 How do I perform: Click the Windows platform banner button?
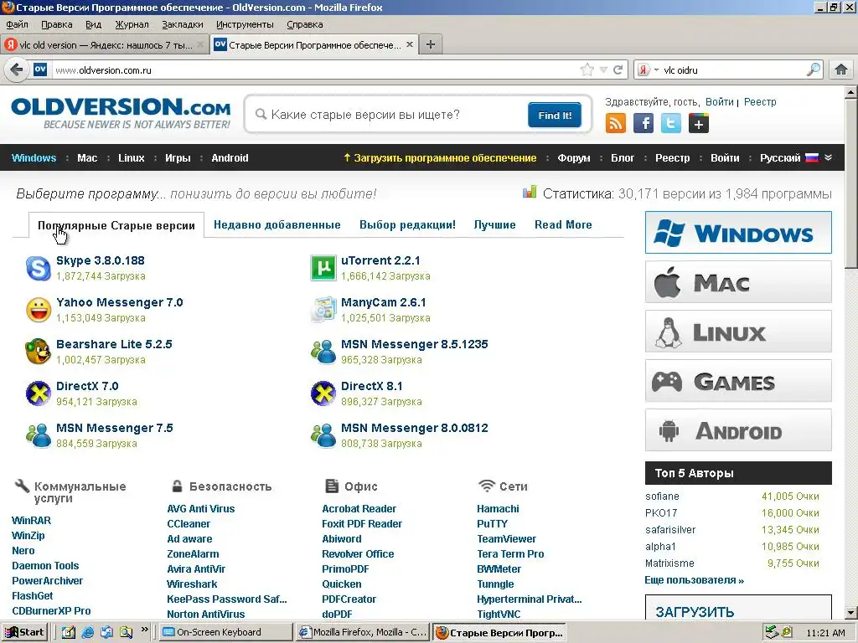click(x=738, y=233)
